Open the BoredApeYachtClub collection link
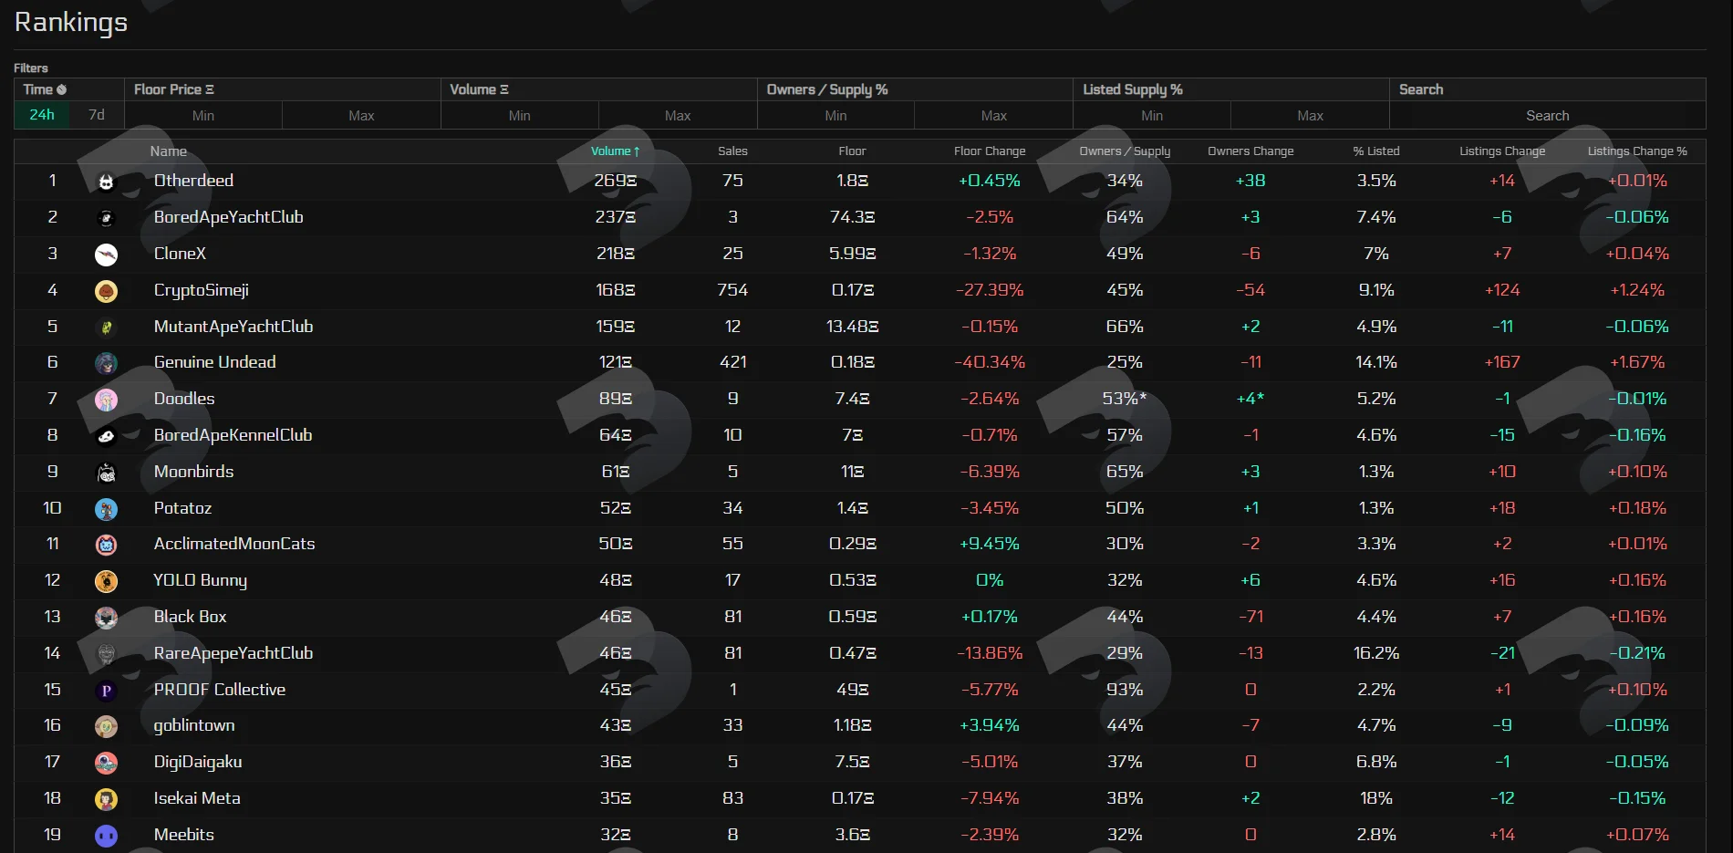The image size is (1733, 853). click(228, 217)
